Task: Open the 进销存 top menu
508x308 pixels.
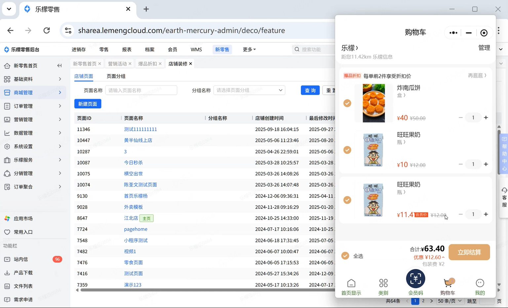Action: [79, 50]
